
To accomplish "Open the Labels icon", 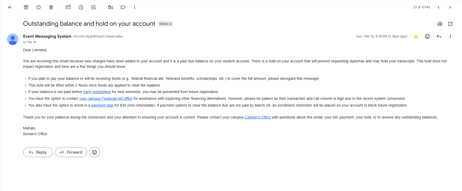I will click(x=123, y=7).
